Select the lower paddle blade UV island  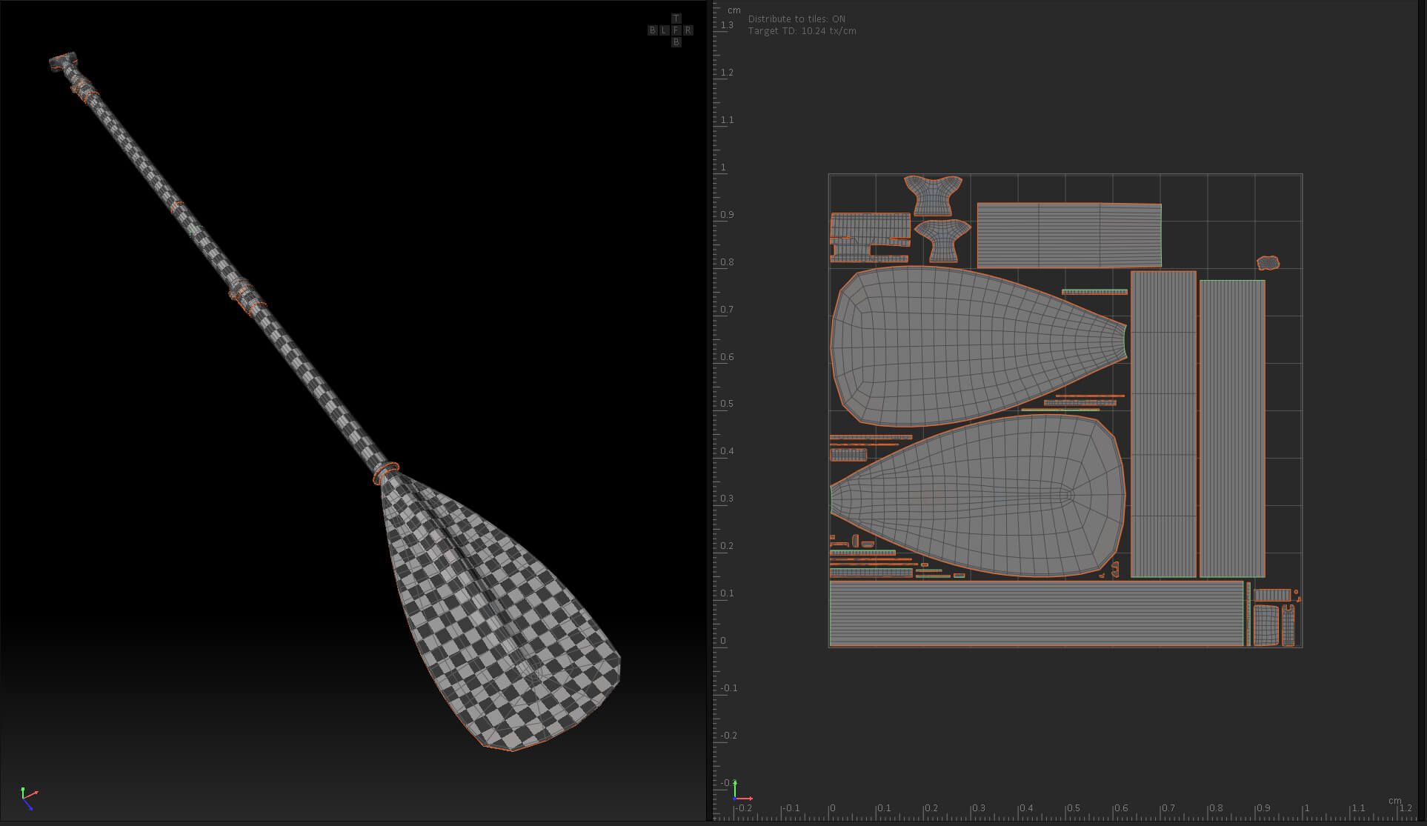[x=978, y=496]
